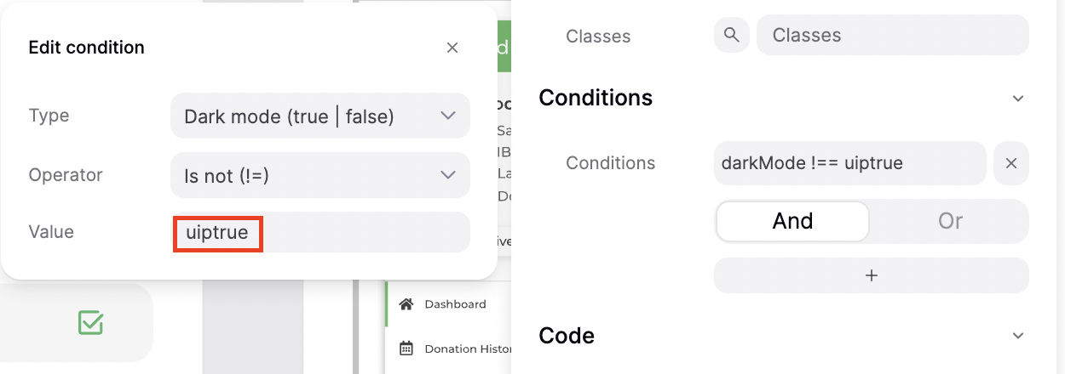Collapse the Code section chevron
The height and width of the screenshot is (374, 1065).
tap(1017, 336)
